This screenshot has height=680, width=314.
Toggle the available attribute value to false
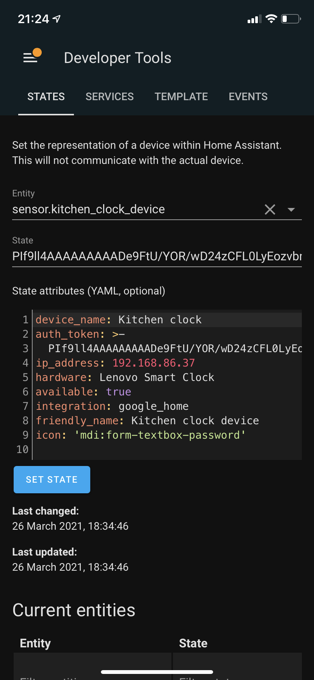point(119,392)
